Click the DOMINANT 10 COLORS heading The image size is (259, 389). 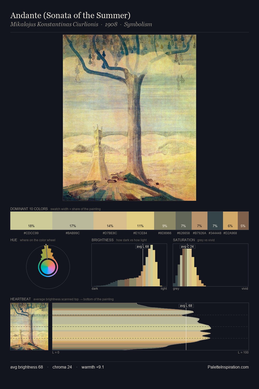(x=29, y=209)
